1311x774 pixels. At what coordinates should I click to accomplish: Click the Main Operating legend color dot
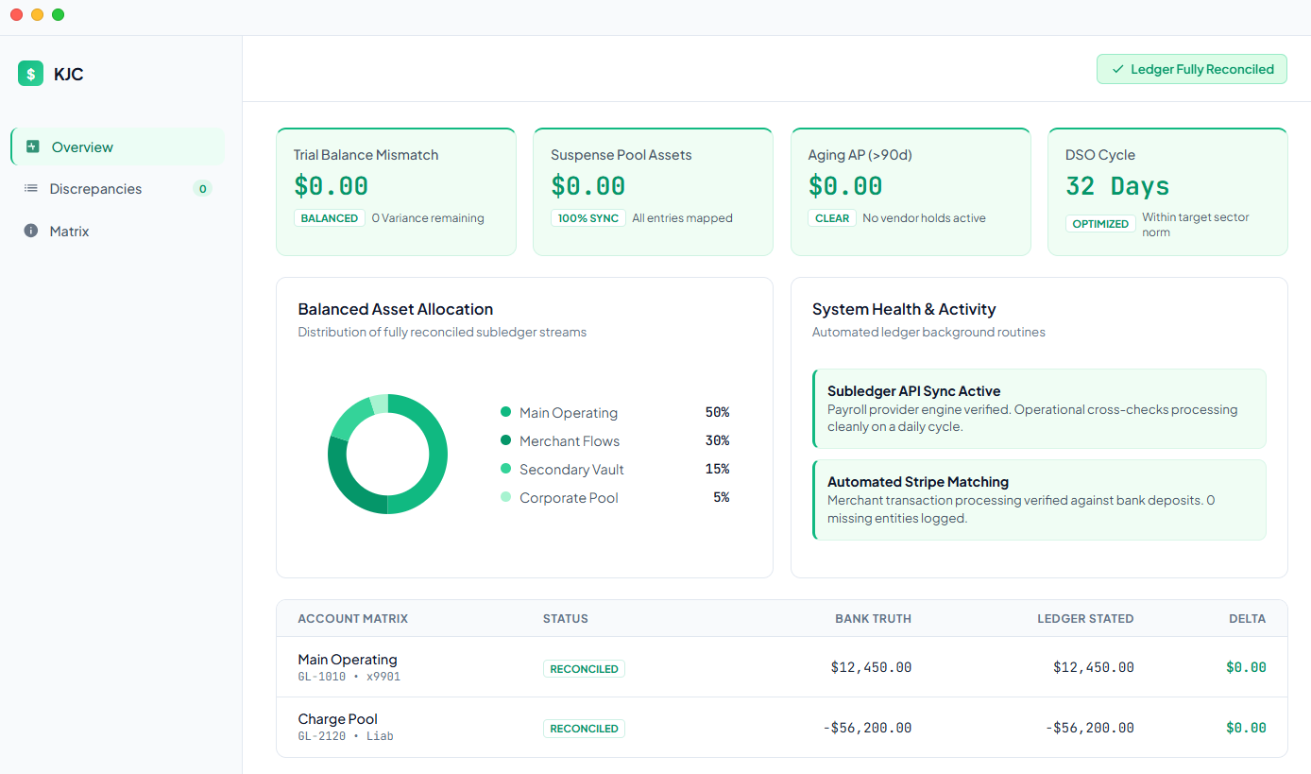pos(505,412)
